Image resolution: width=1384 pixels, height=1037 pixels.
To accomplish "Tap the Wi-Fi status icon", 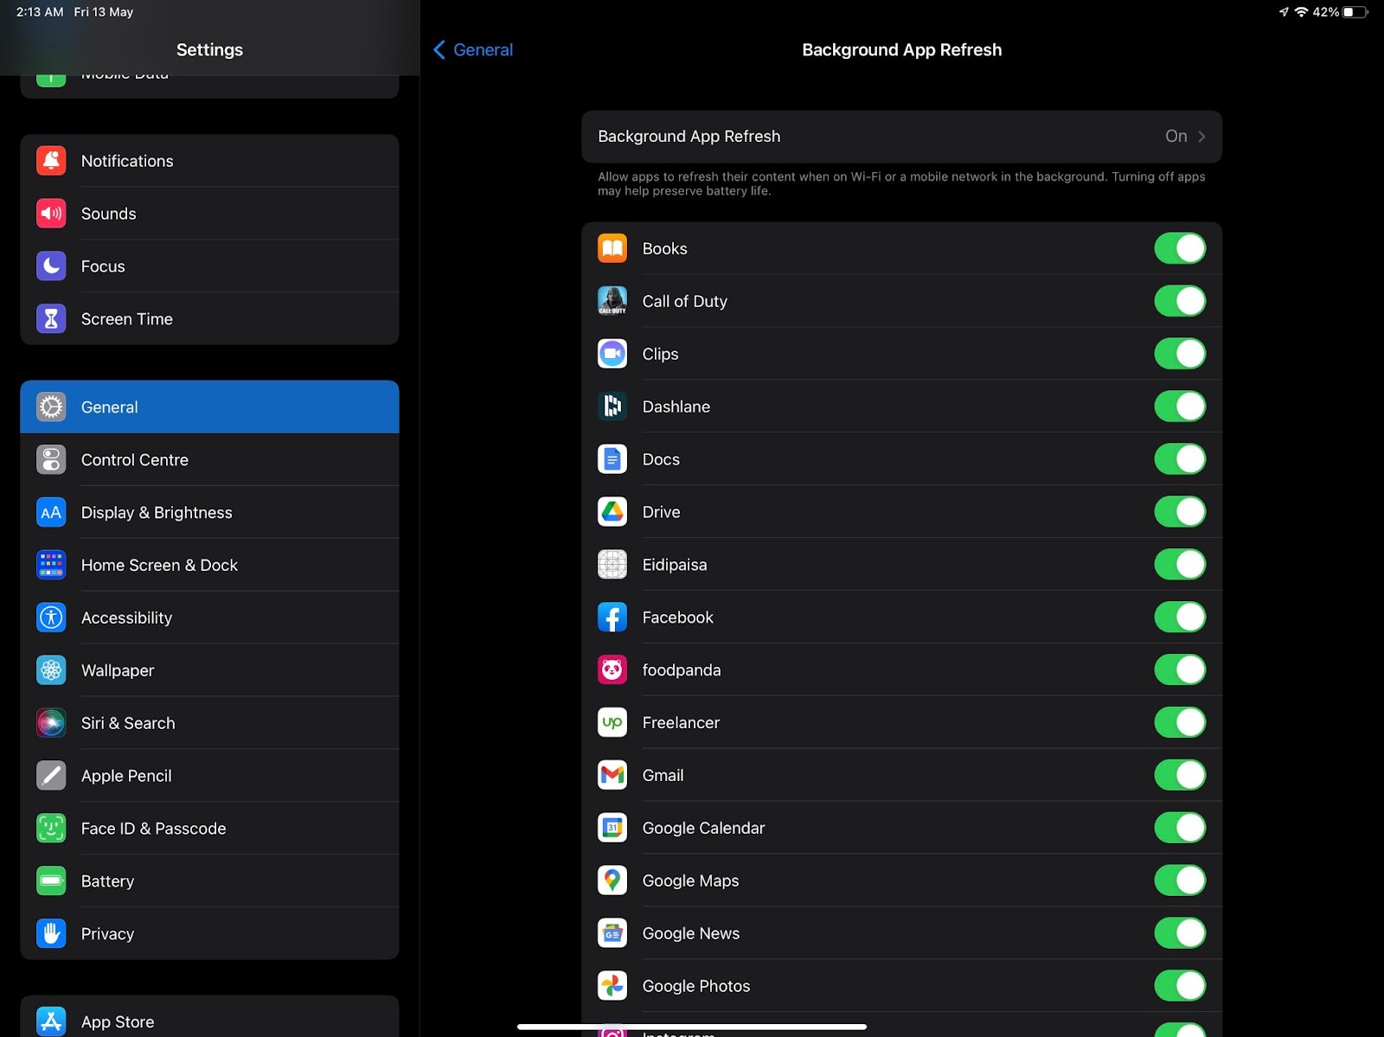I will tap(1301, 12).
